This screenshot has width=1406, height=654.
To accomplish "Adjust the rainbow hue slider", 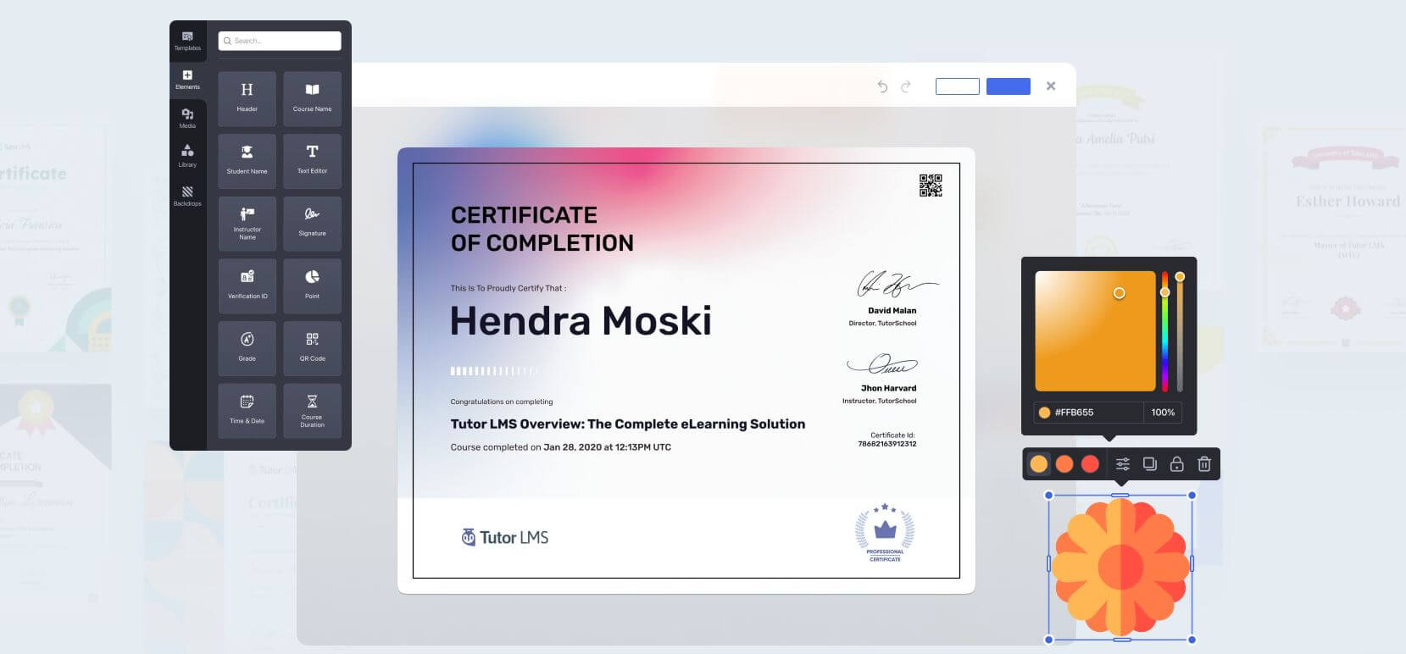I will pyautogui.click(x=1165, y=331).
